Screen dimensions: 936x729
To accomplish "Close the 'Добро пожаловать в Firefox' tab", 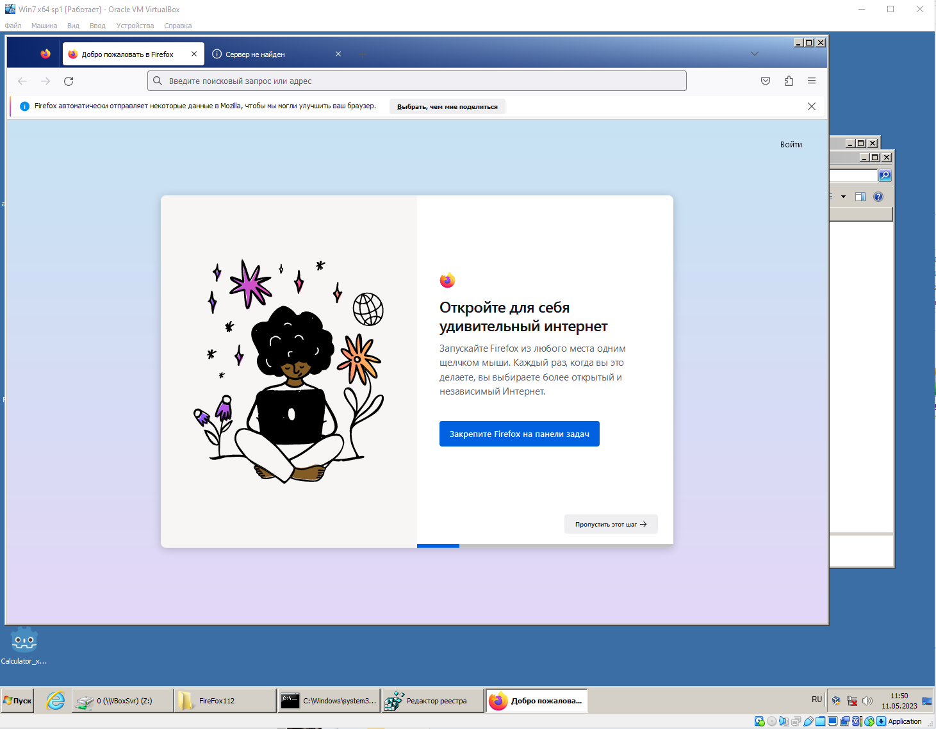I will tap(194, 54).
